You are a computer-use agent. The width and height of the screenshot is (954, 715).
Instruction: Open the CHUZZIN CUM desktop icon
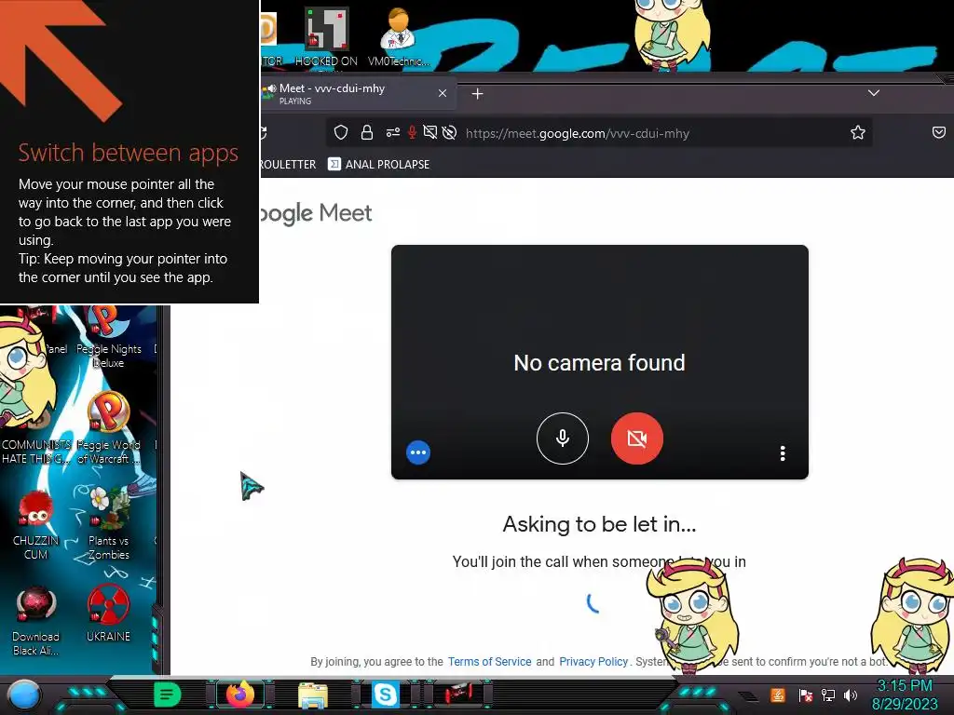pos(36,525)
